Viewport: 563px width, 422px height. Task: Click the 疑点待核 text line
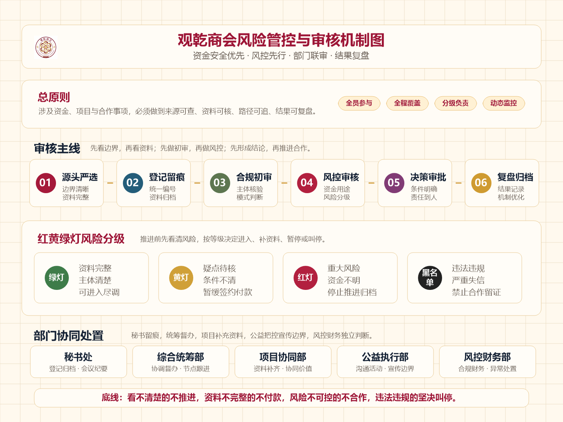click(x=219, y=268)
